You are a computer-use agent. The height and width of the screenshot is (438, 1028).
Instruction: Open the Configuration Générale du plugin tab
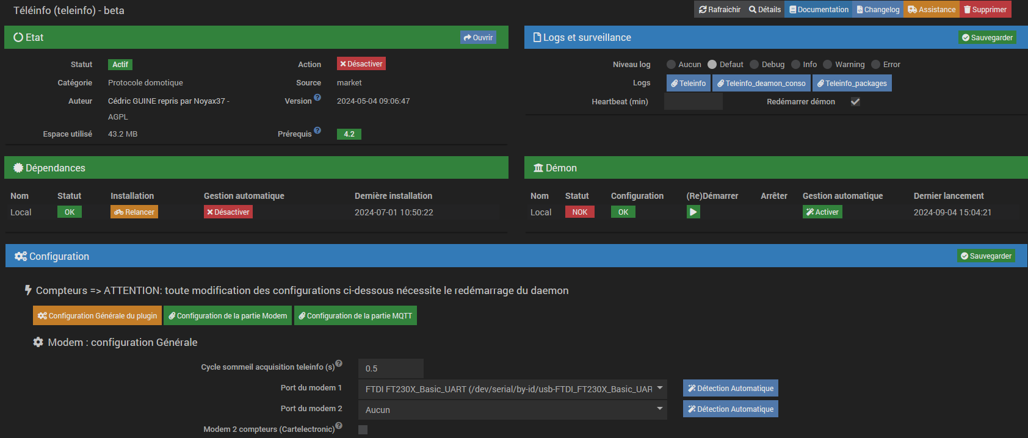click(x=97, y=315)
